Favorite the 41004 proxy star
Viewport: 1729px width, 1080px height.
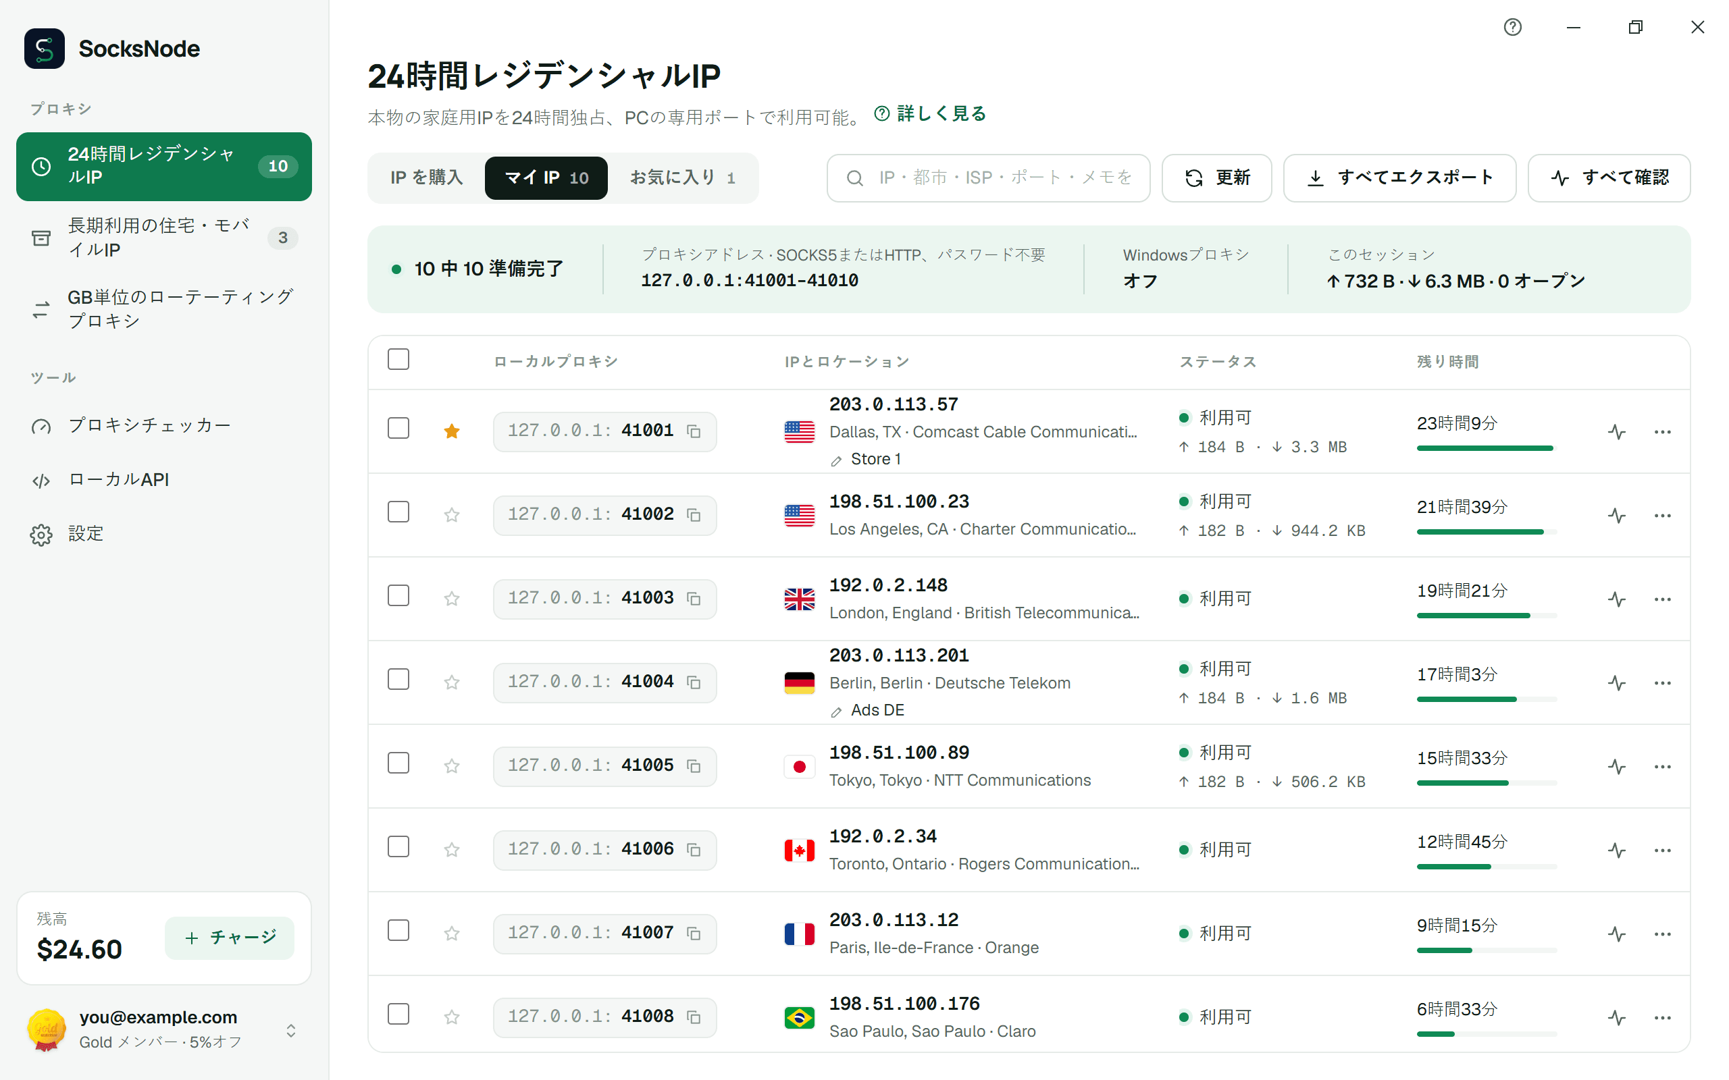[452, 682]
